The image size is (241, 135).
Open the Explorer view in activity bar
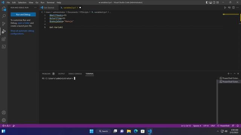[x=4, y=9]
